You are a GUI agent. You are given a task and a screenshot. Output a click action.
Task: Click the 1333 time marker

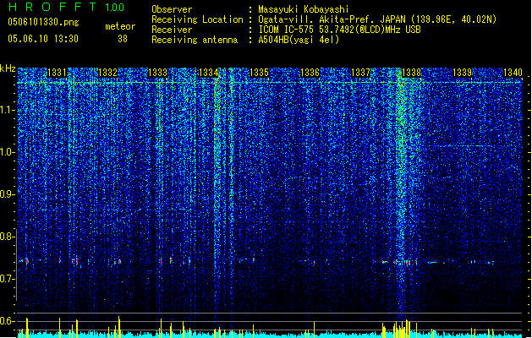tap(158, 73)
